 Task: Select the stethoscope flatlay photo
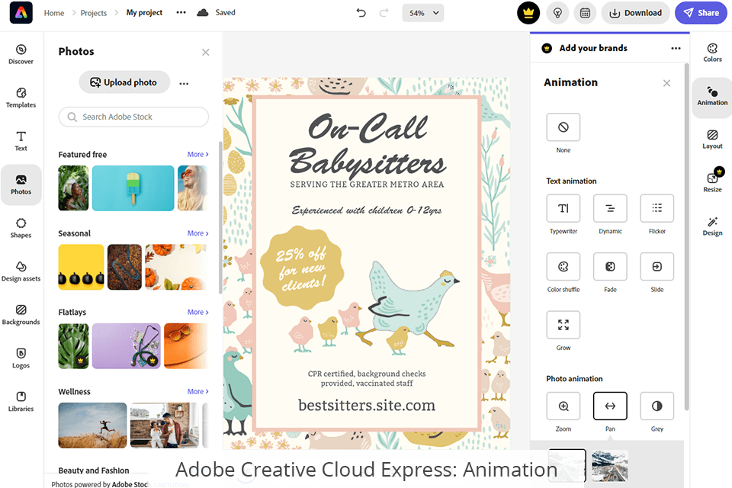[x=126, y=346]
